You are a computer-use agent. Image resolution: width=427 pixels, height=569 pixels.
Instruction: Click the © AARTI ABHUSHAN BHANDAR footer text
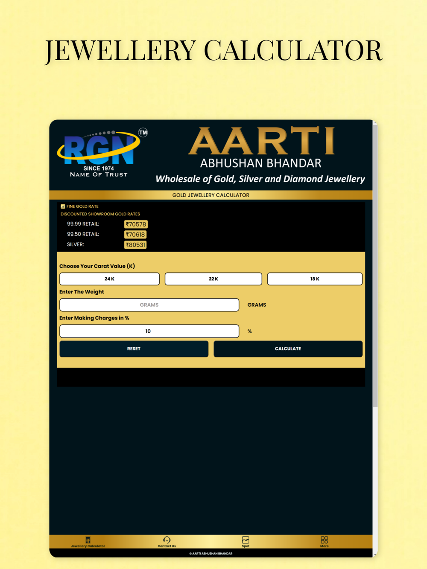tap(211, 554)
